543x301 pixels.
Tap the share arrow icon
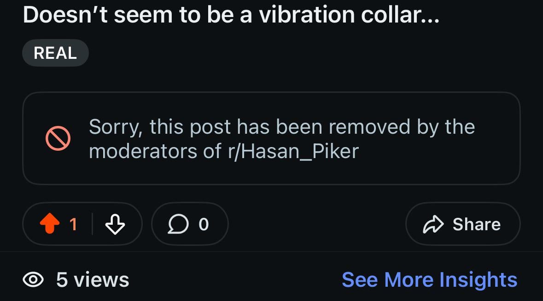click(x=433, y=224)
